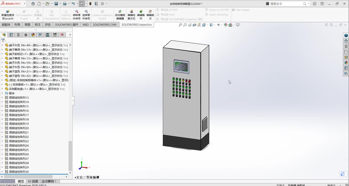Save the assembly with the Save icon
The width and height of the screenshot is (349, 186).
(56, 4)
